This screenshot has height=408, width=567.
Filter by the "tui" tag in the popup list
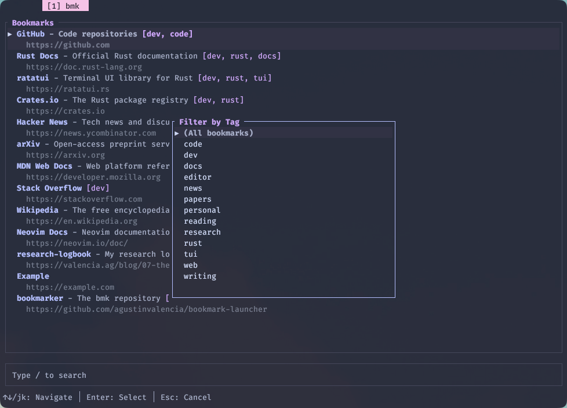[191, 254]
